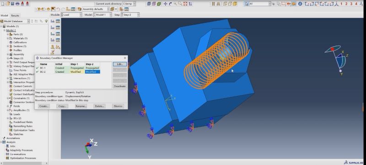Screen dimensions: 366x165
Task: Click the Save Model Database icon
Action: (13, 4)
